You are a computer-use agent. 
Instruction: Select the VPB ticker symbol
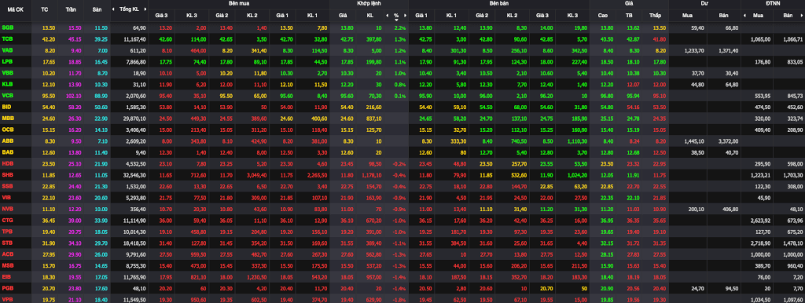point(8,299)
